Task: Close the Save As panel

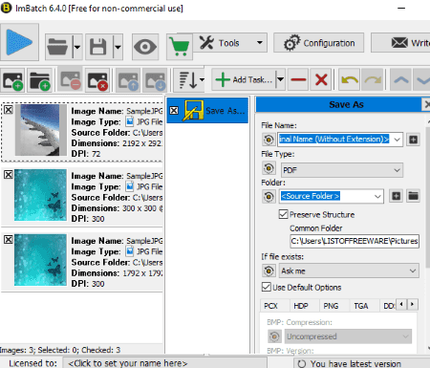Action: click(426, 104)
